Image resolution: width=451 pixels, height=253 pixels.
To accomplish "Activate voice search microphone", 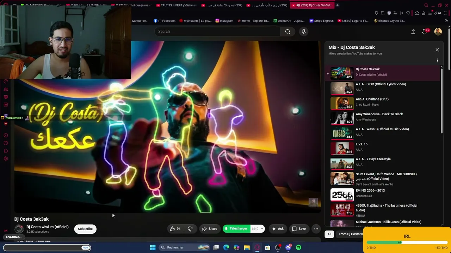I will [x=304, y=32].
